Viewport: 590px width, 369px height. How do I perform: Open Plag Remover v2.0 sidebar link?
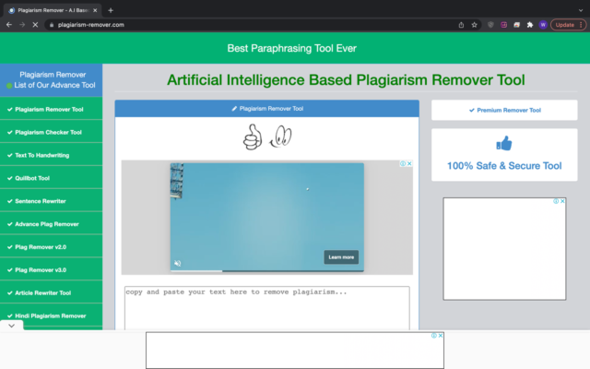click(52, 247)
